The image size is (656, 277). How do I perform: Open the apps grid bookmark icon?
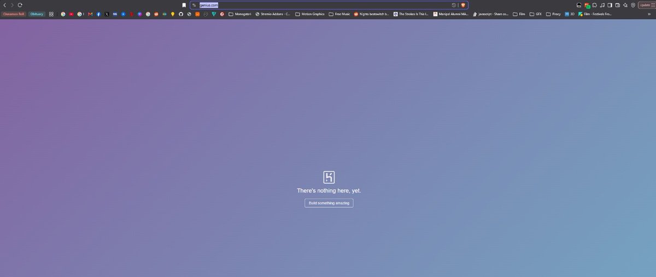point(51,14)
